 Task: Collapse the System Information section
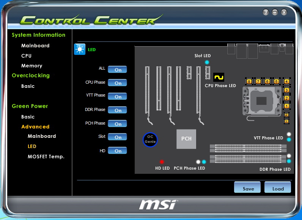(x=38, y=35)
